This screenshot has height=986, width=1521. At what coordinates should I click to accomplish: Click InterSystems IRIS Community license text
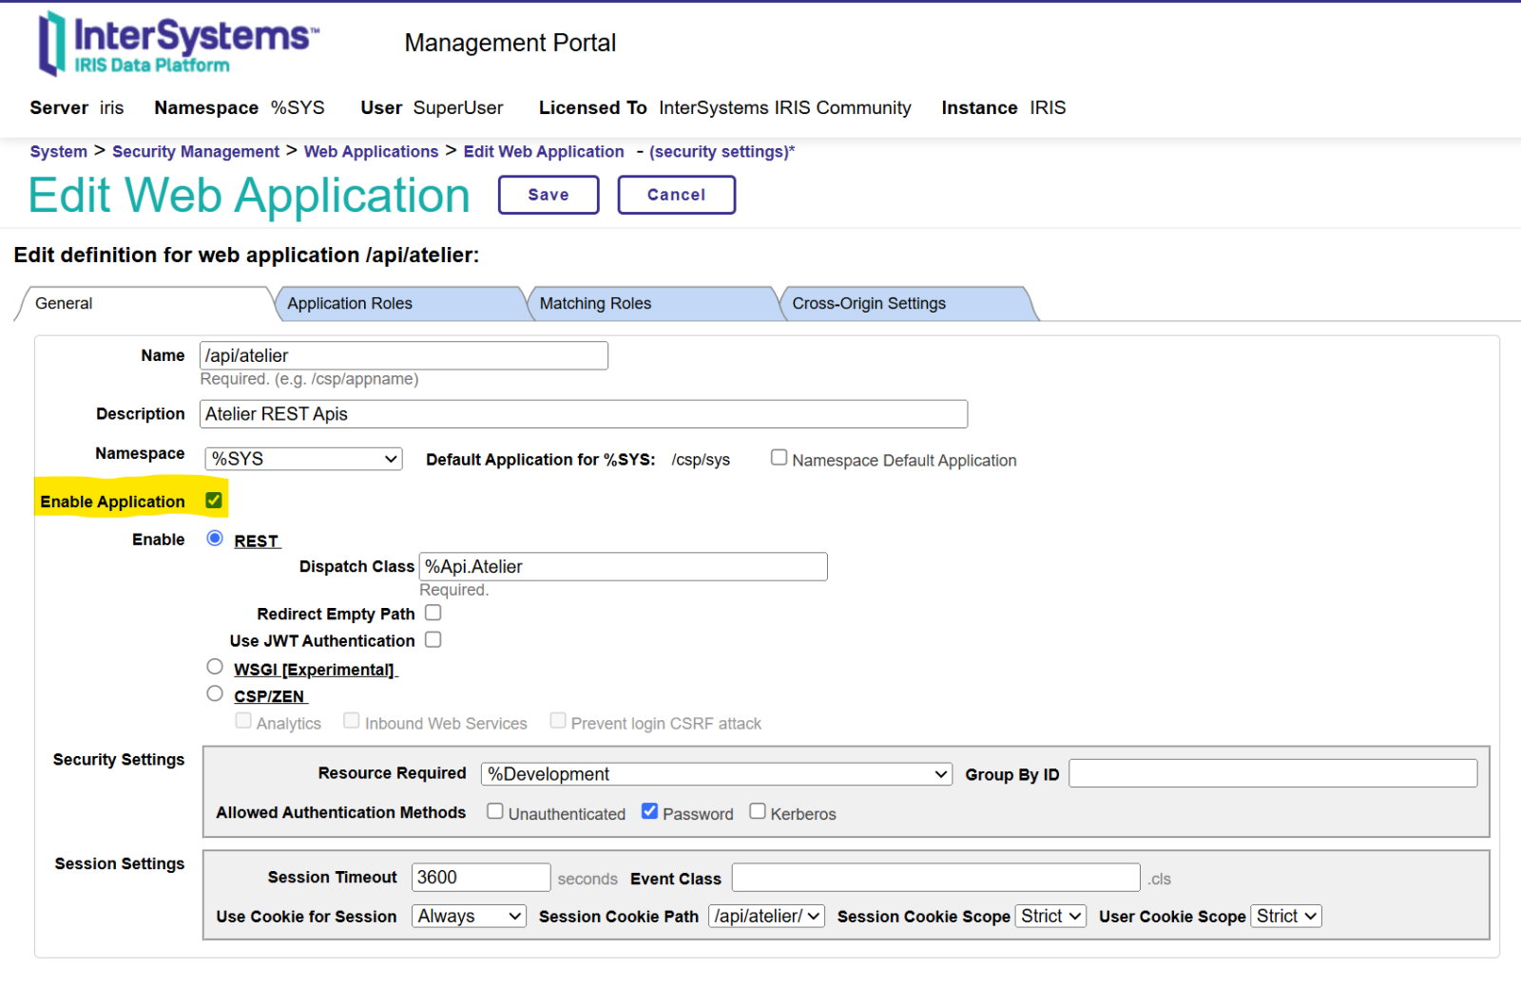pyautogui.click(x=785, y=107)
